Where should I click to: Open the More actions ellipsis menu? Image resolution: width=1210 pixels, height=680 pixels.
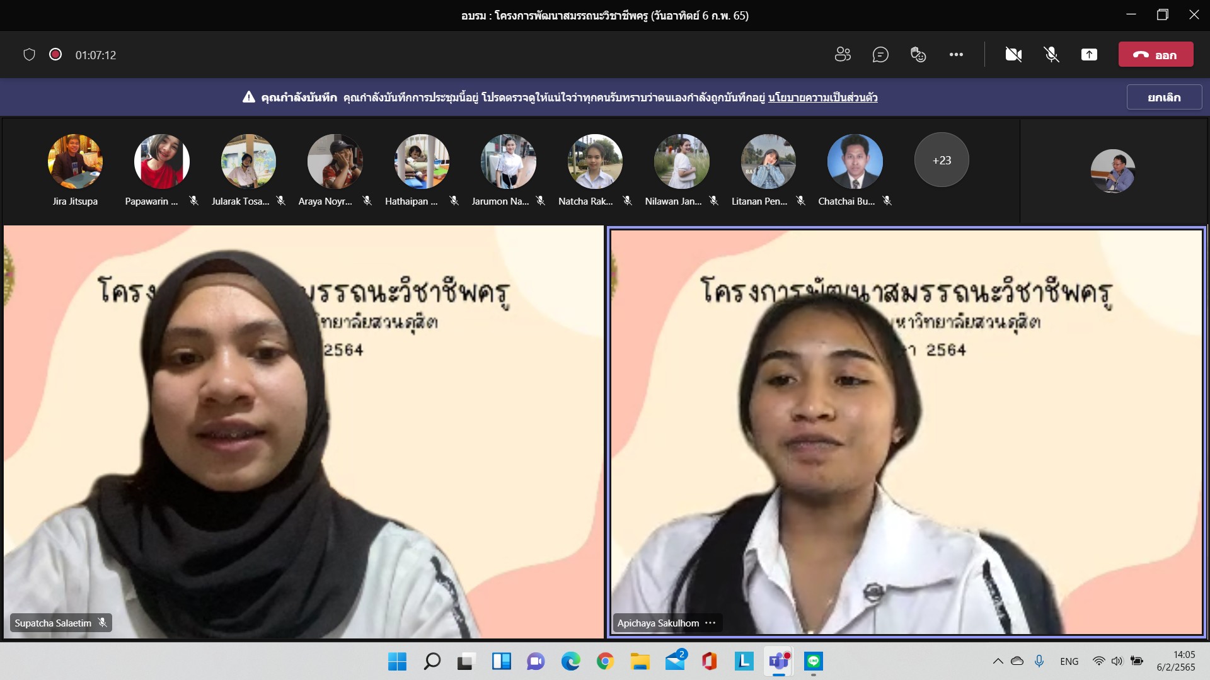(956, 55)
